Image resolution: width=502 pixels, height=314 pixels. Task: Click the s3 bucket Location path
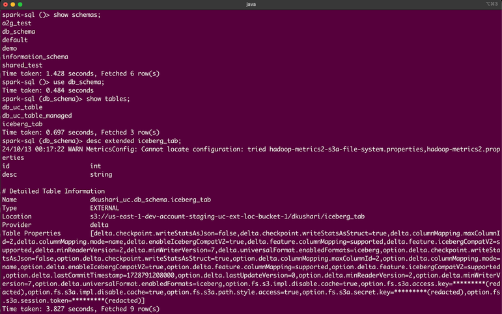tap(227, 216)
